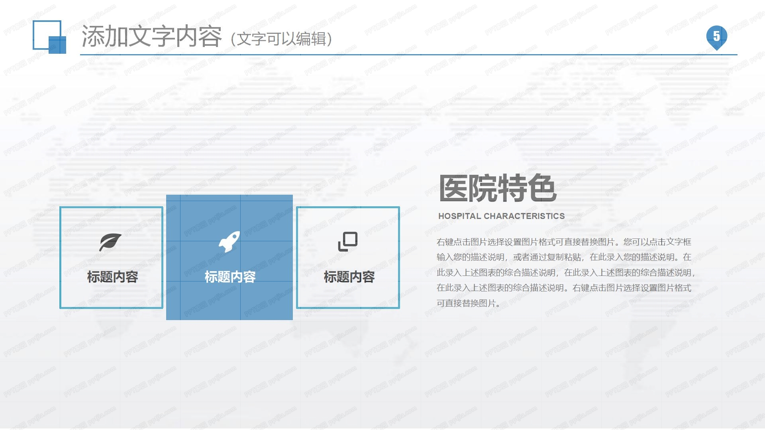The image size is (765, 430).
Task: Click the HOSPITAL CHARACTERISTICS subtitle
Action: point(501,216)
